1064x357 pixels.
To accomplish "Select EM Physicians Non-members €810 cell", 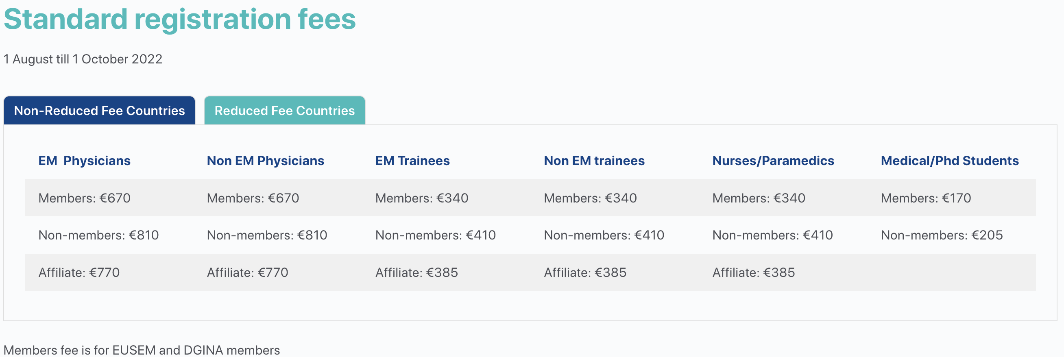I will [x=98, y=235].
